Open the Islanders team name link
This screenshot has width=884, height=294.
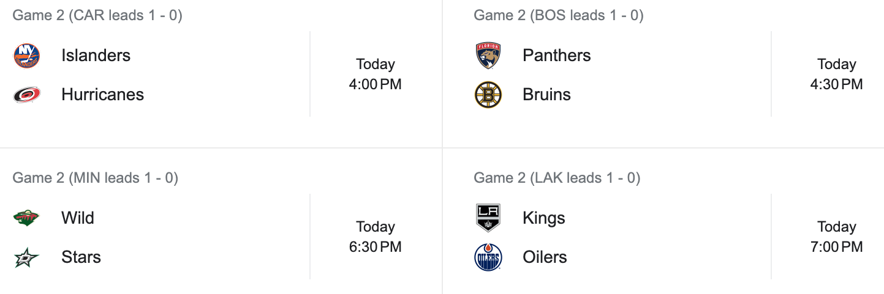96,56
